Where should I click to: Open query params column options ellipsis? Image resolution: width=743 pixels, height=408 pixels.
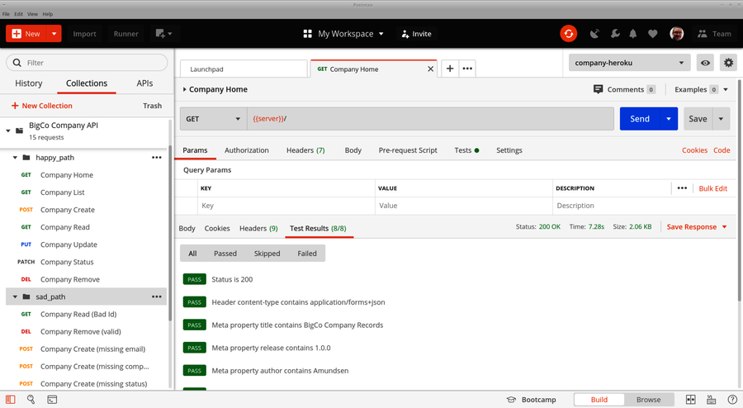point(682,188)
